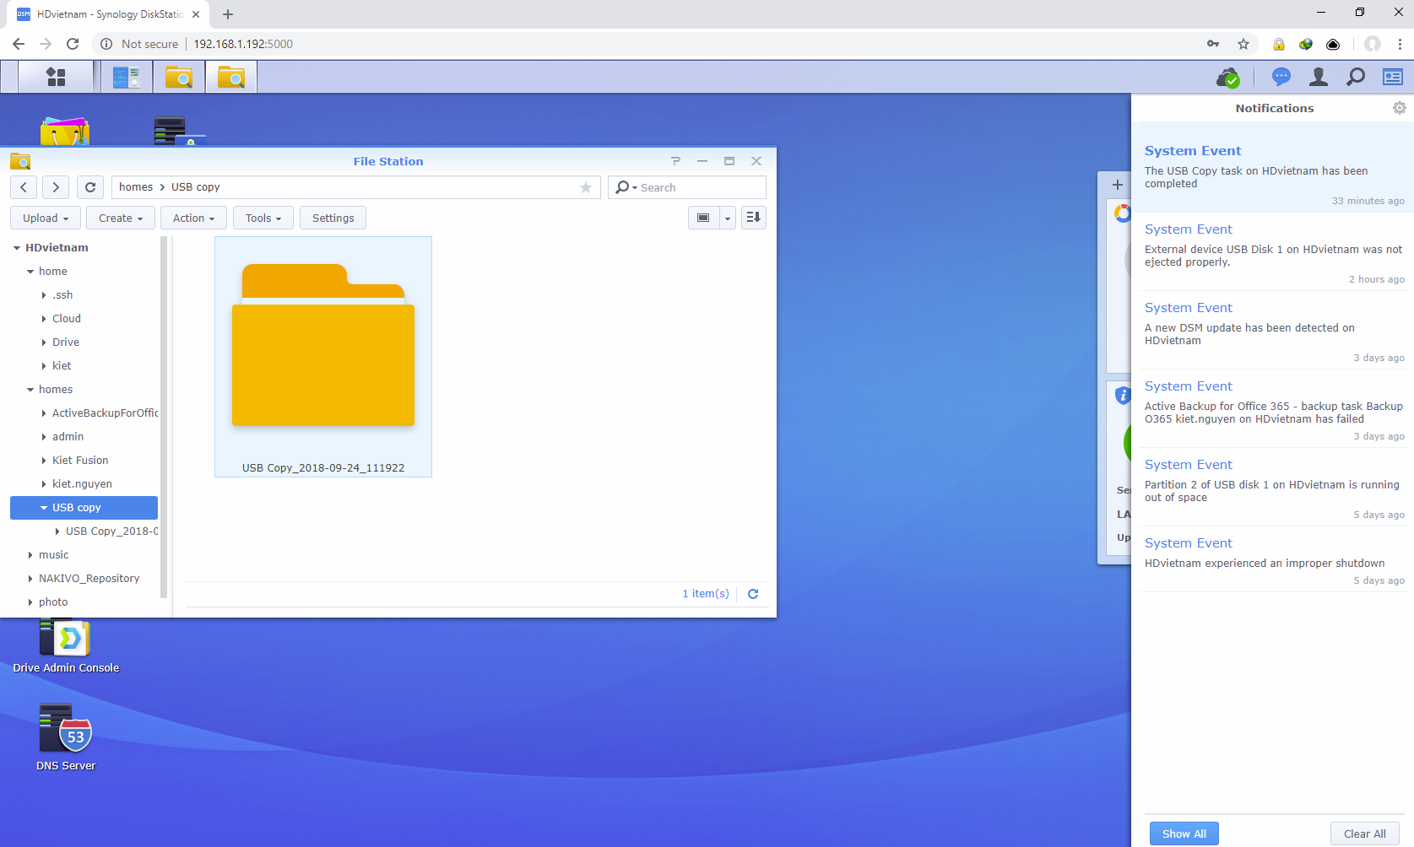
Task: Open the USB Disk 1 ejected notification
Action: pyautogui.click(x=1272, y=253)
